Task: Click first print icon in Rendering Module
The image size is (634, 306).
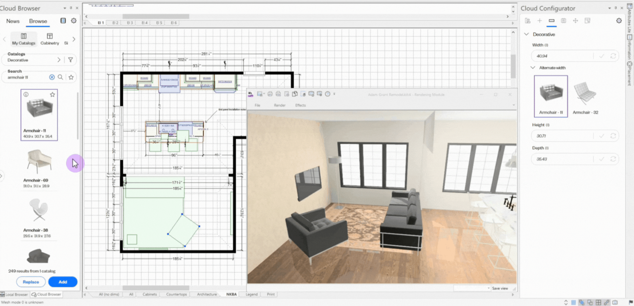Action: click(270, 94)
